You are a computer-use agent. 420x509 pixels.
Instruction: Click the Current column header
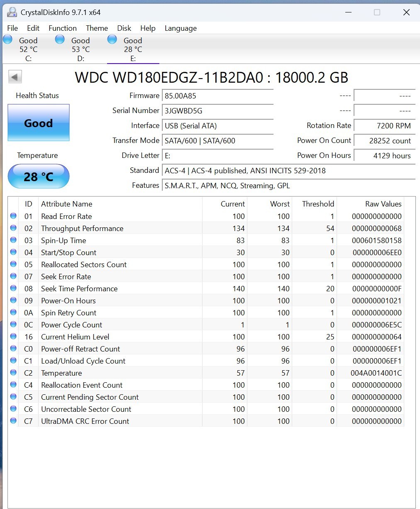225,204
